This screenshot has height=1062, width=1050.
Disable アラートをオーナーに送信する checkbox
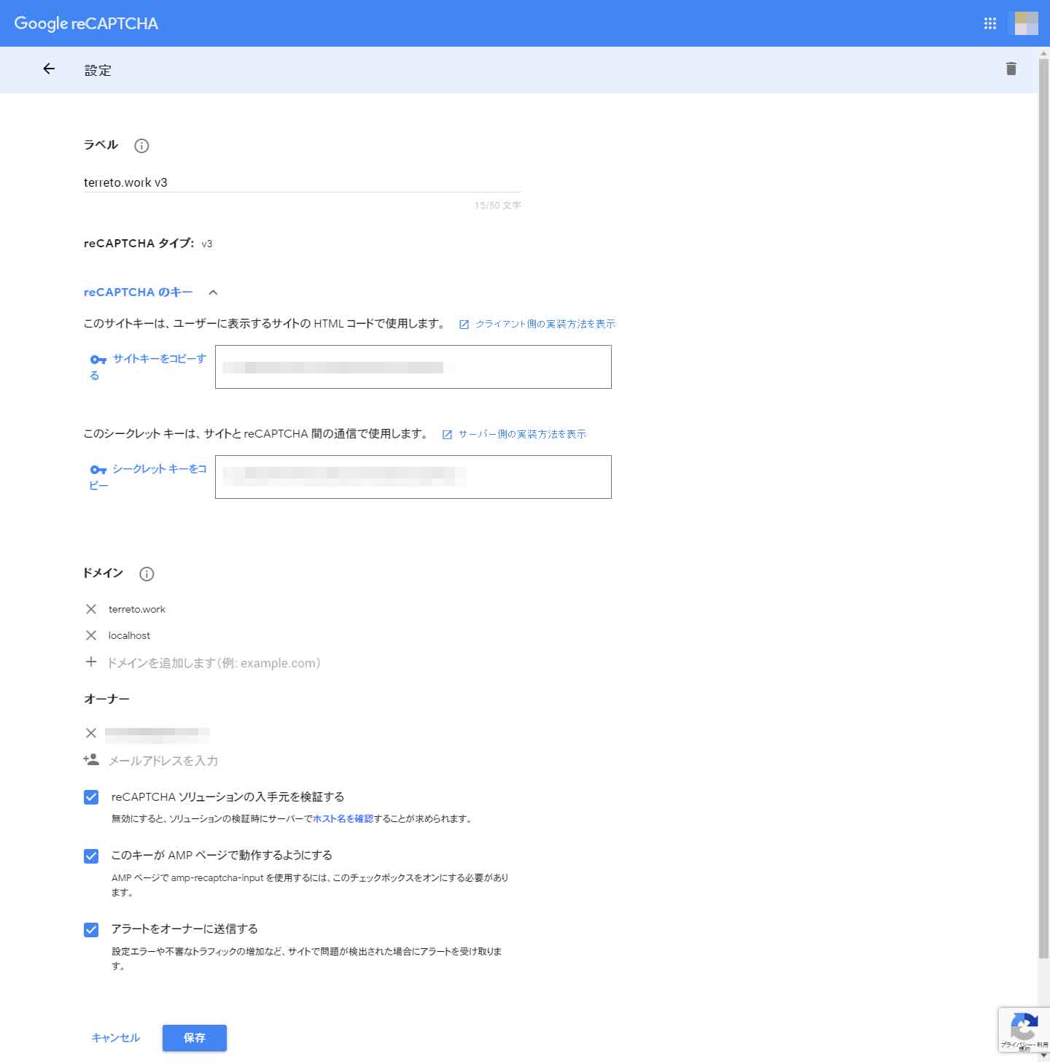tap(91, 929)
